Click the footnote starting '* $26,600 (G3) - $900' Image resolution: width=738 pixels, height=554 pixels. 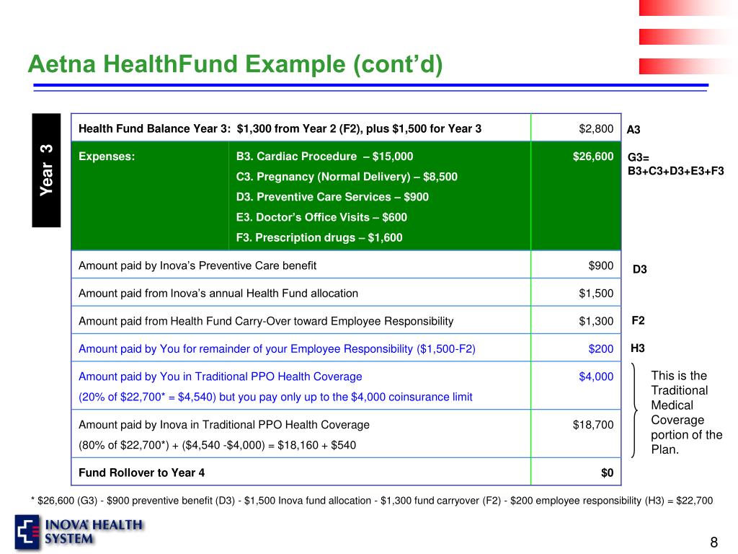click(372, 501)
